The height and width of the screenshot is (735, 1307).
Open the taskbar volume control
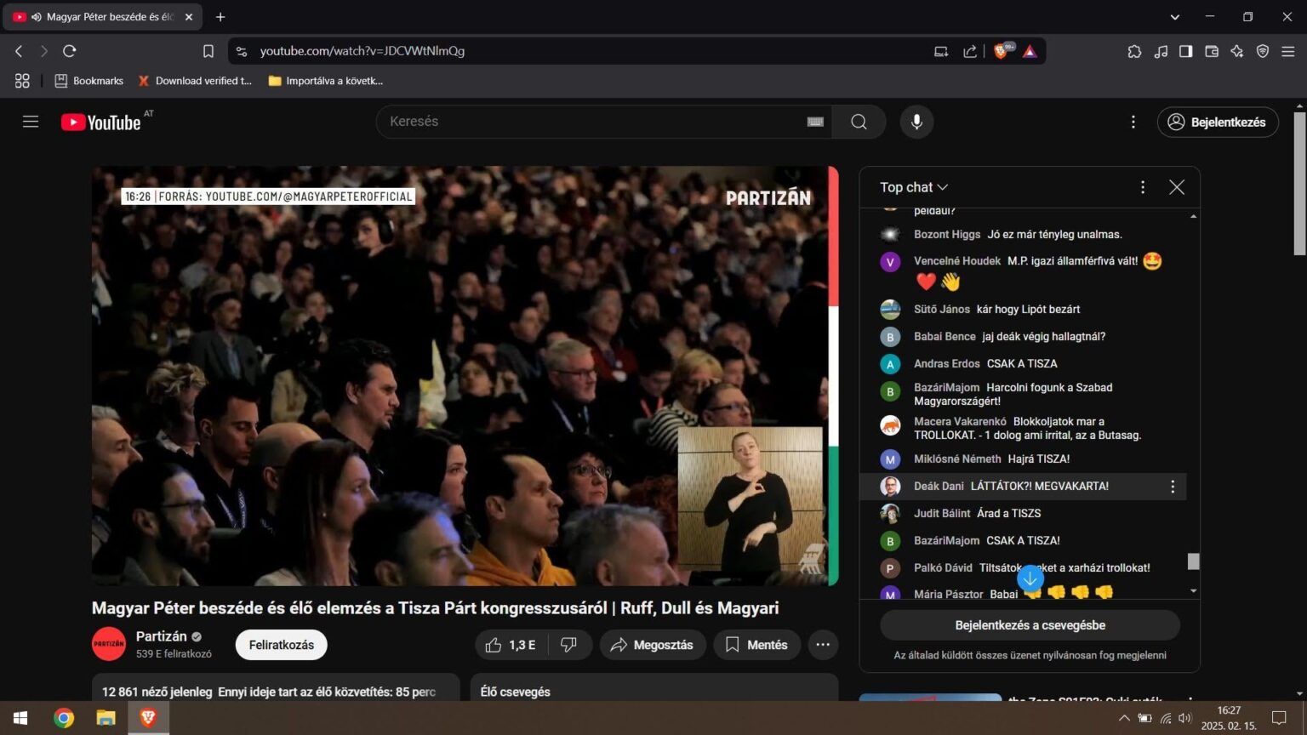pyautogui.click(x=1184, y=718)
